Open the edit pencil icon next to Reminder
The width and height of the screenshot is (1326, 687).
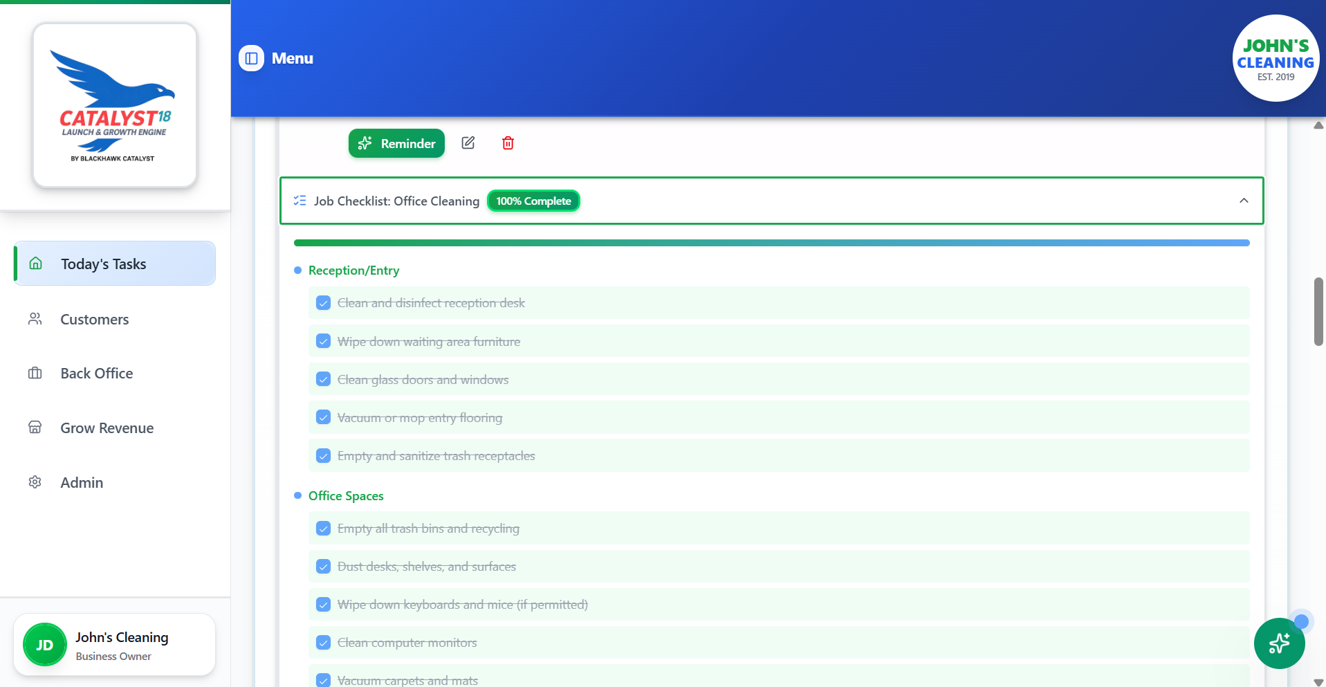(468, 143)
